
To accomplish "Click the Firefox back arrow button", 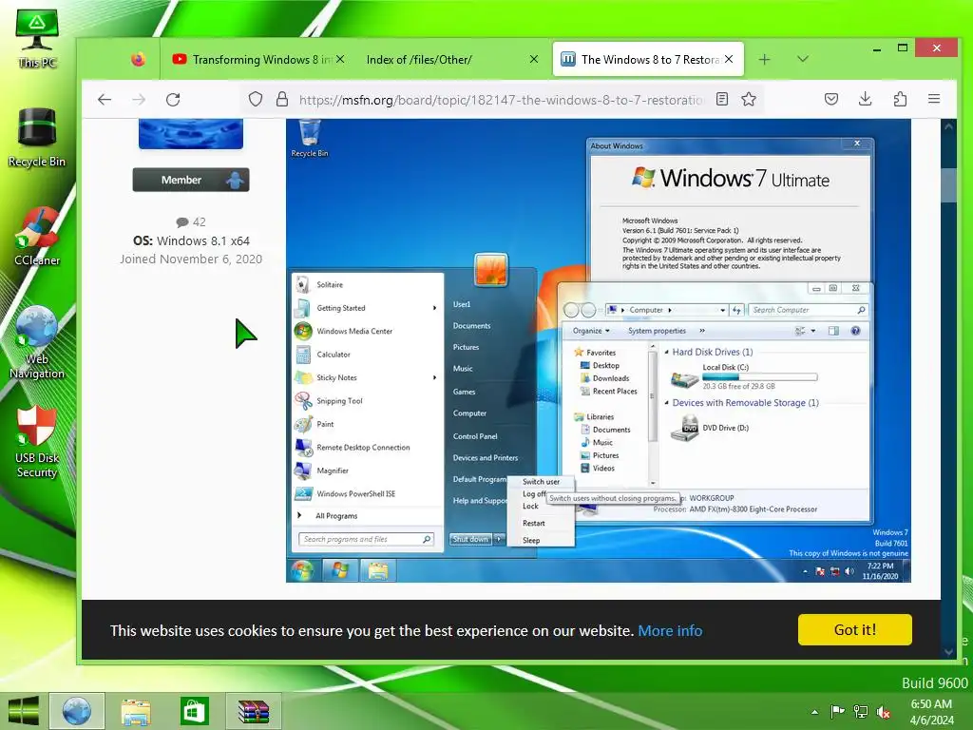I will pyautogui.click(x=105, y=99).
